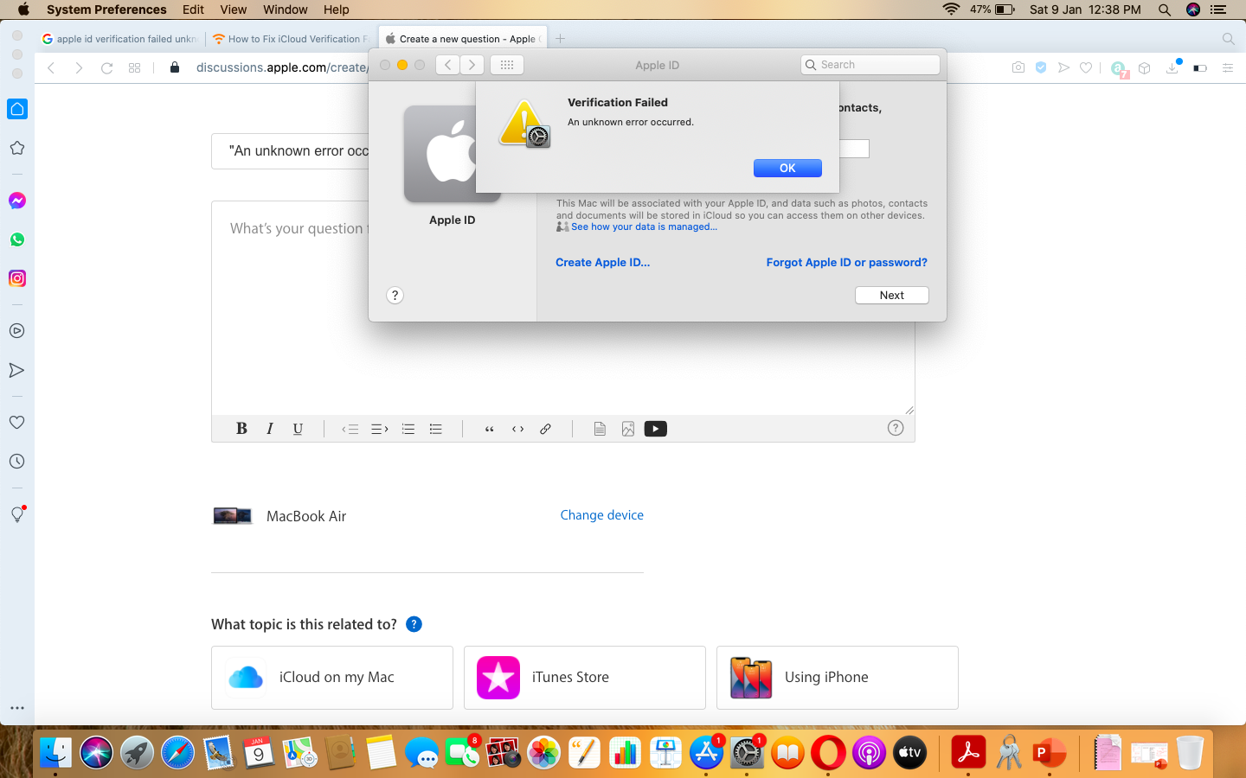Insert a numbered list in editor

(x=408, y=429)
